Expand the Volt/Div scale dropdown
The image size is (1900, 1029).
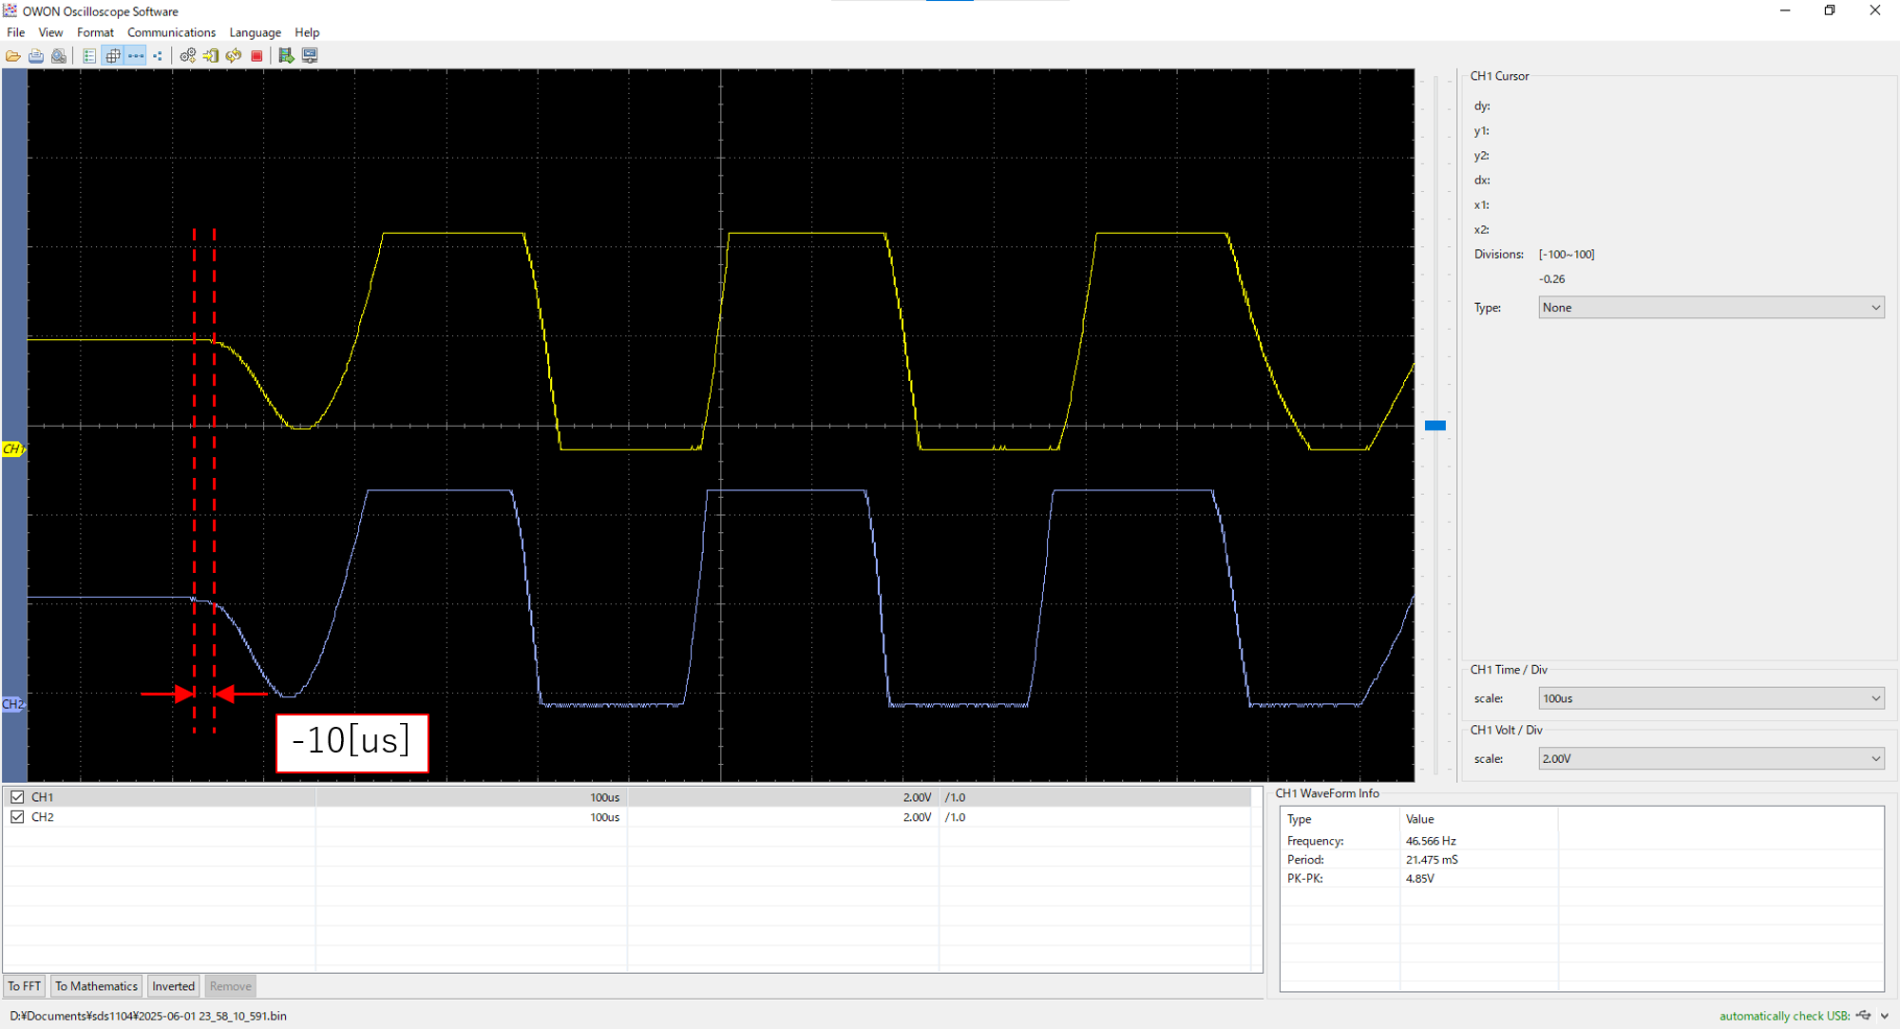1710,758
